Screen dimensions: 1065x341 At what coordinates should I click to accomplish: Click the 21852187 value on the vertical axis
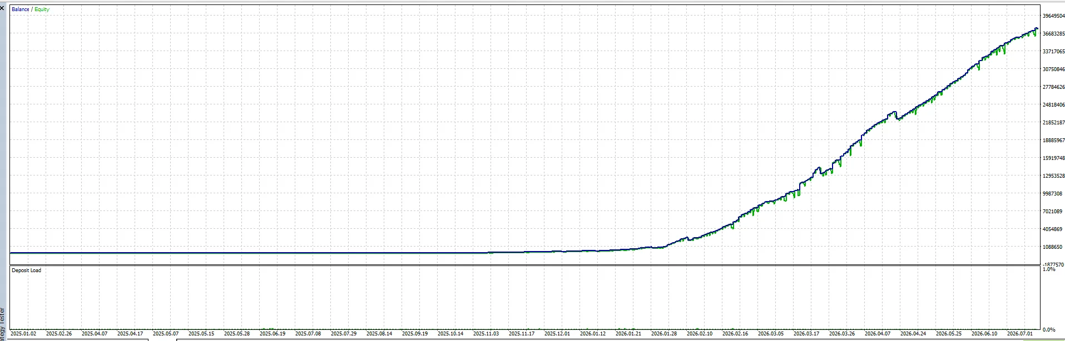point(1053,123)
